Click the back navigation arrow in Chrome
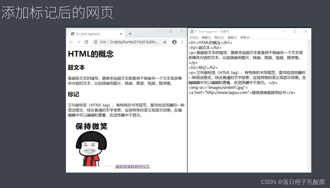This screenshot has width=330, height=188. pyautogui.click(x=71, y=42)
